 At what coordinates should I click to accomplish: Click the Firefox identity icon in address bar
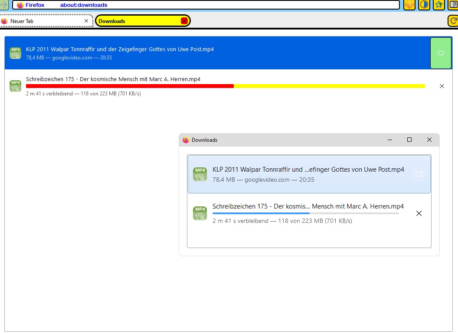[20, 5]
